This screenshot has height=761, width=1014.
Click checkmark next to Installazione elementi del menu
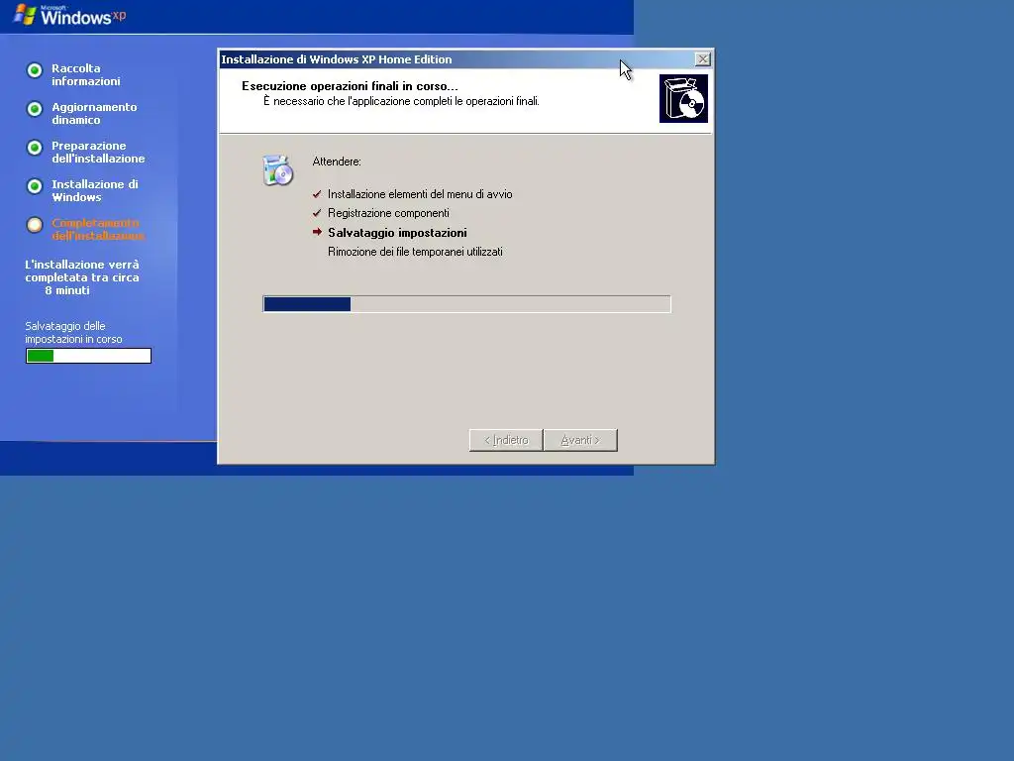click(317, 194)
